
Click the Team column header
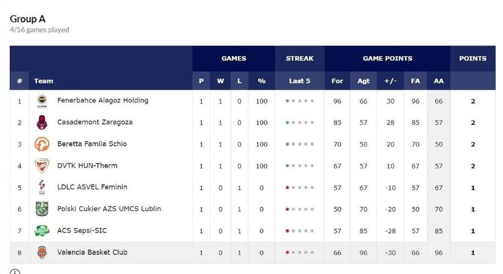coord(44,81)
